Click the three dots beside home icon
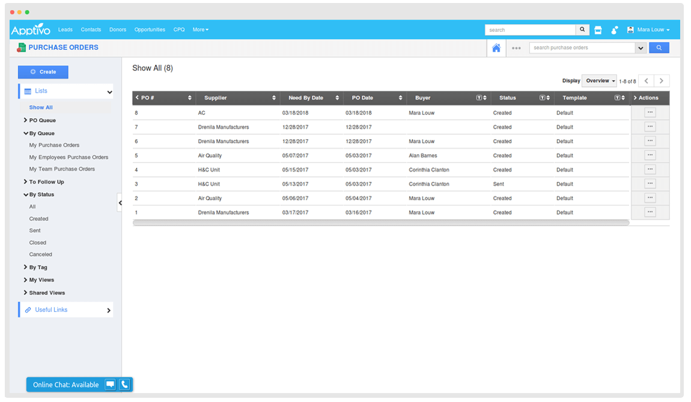 516,48
